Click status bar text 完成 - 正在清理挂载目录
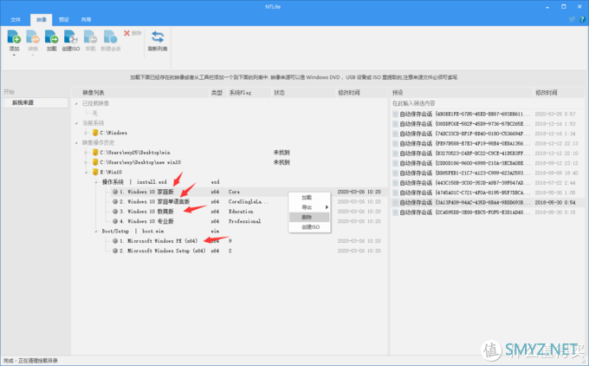The height and width of the screenshot is (366, 589). tap(31, 360)
